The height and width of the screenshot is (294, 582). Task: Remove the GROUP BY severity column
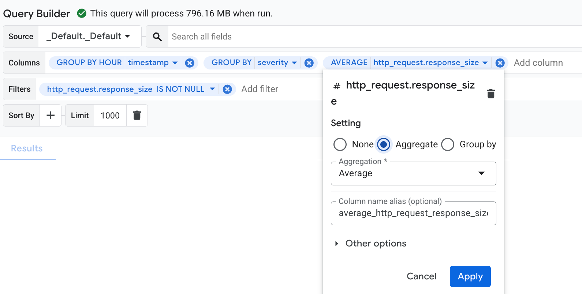[309, 63]
